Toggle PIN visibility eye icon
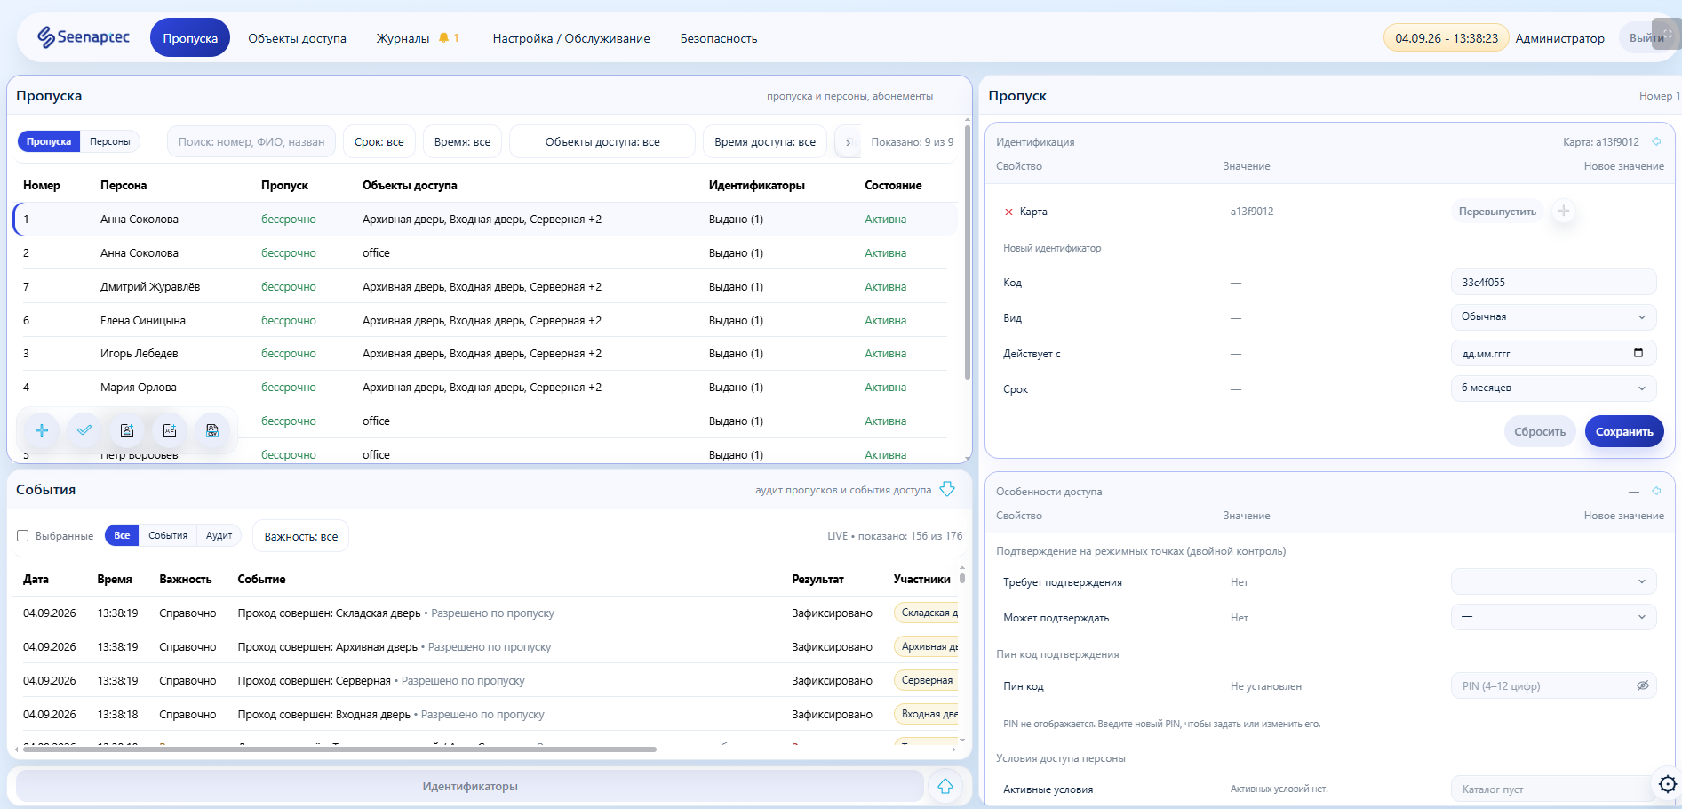Viewport: 1682px width, 809px height. click(x=1643, y=685)
